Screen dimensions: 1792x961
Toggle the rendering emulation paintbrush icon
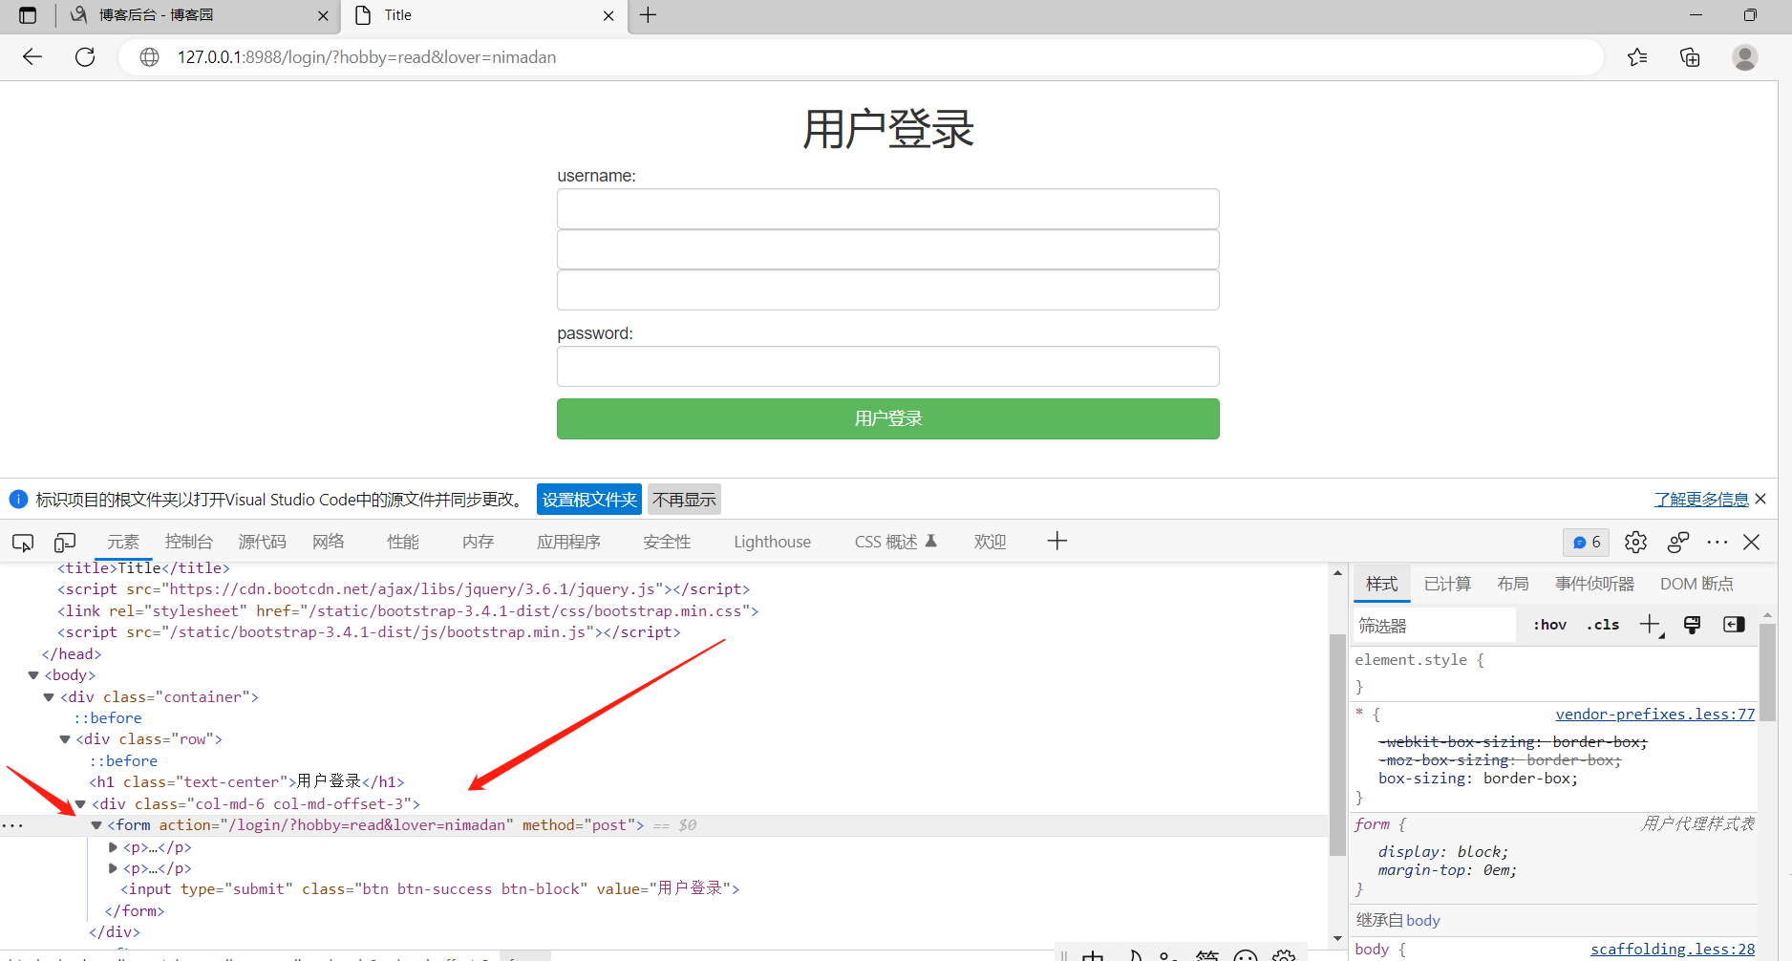[1692, 625]
